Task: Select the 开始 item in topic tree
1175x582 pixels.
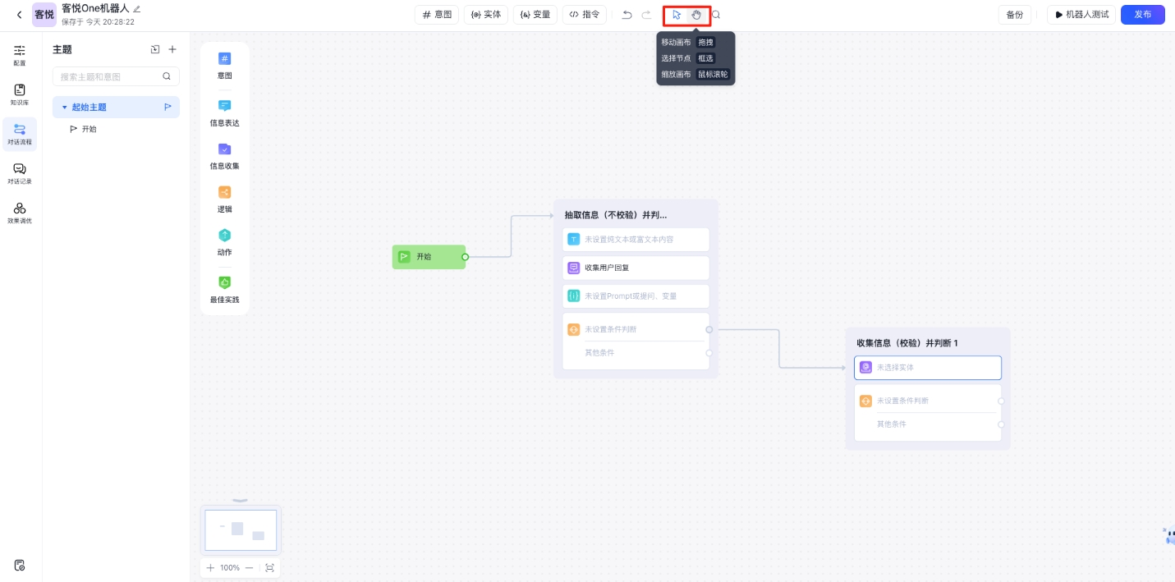Action: coord(89,129)
